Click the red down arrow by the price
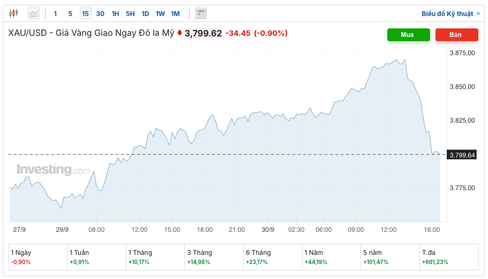 [x=179, y=33]
